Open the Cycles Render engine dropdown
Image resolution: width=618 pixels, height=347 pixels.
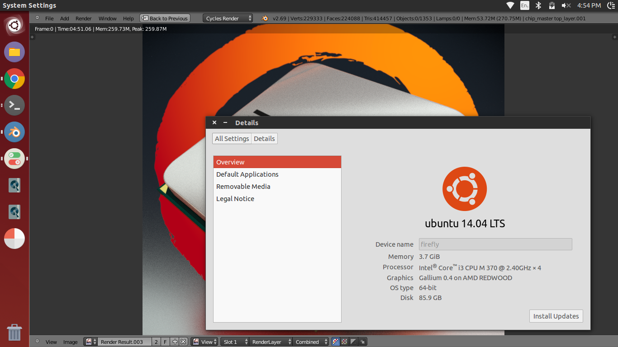coord(228,19)
